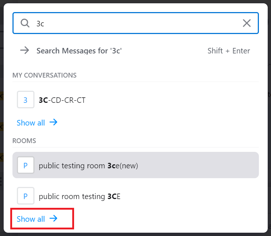The image size is (271, 236).
Task: Show all results under Rooms
Action: coord(37,219)
